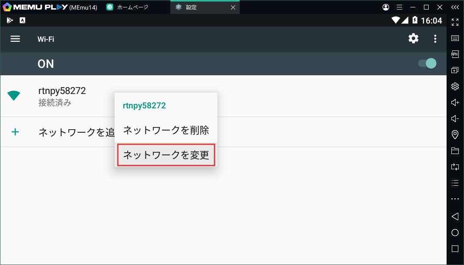Screen dimensions: 464x265
Task: Open the three-dot overflow menu
Action: (435, 39)
